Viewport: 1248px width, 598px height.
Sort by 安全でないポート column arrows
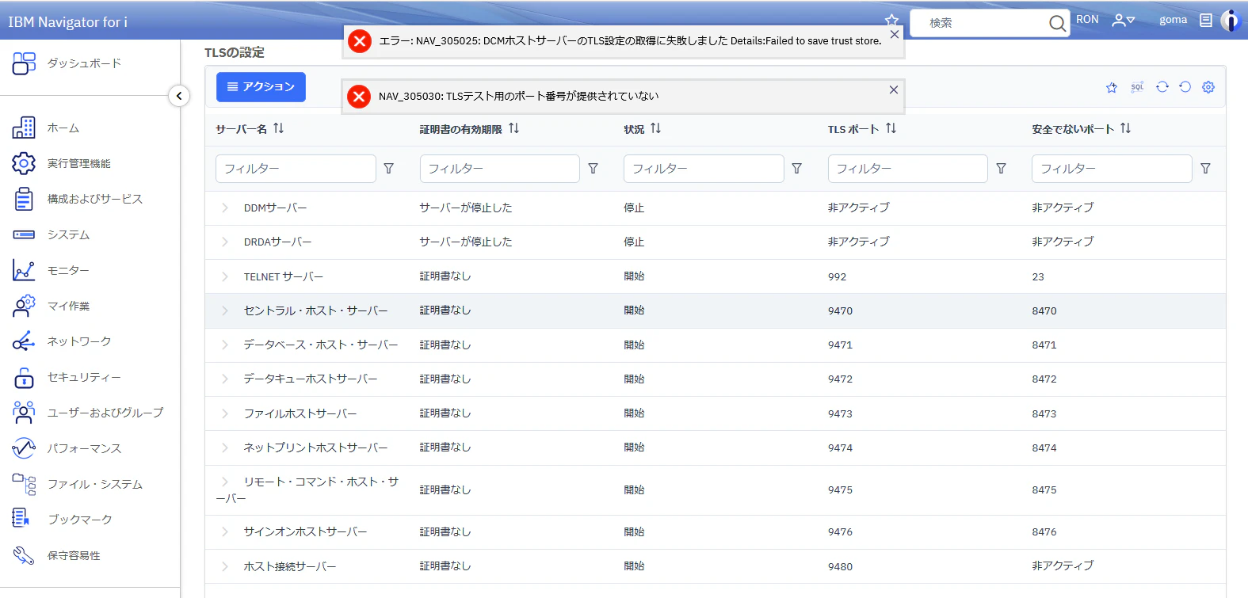pyautogui.click(x=1125, y=128)
